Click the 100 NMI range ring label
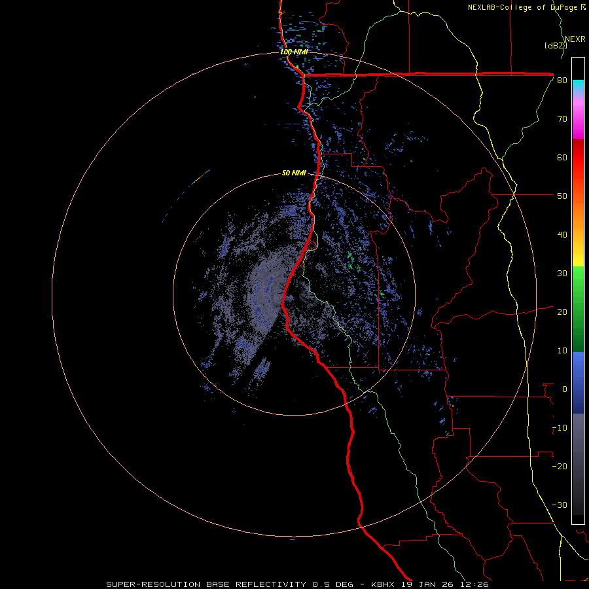This screenshot has width=589, height=589. click(x=294, y=52)
